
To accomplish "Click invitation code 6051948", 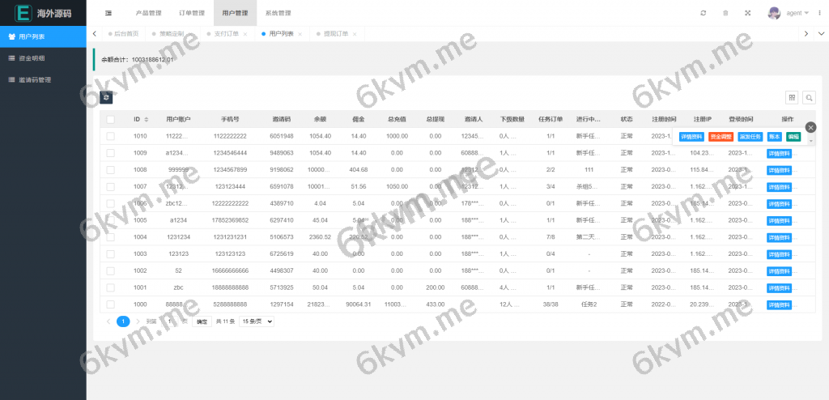I will pos(281,136).
